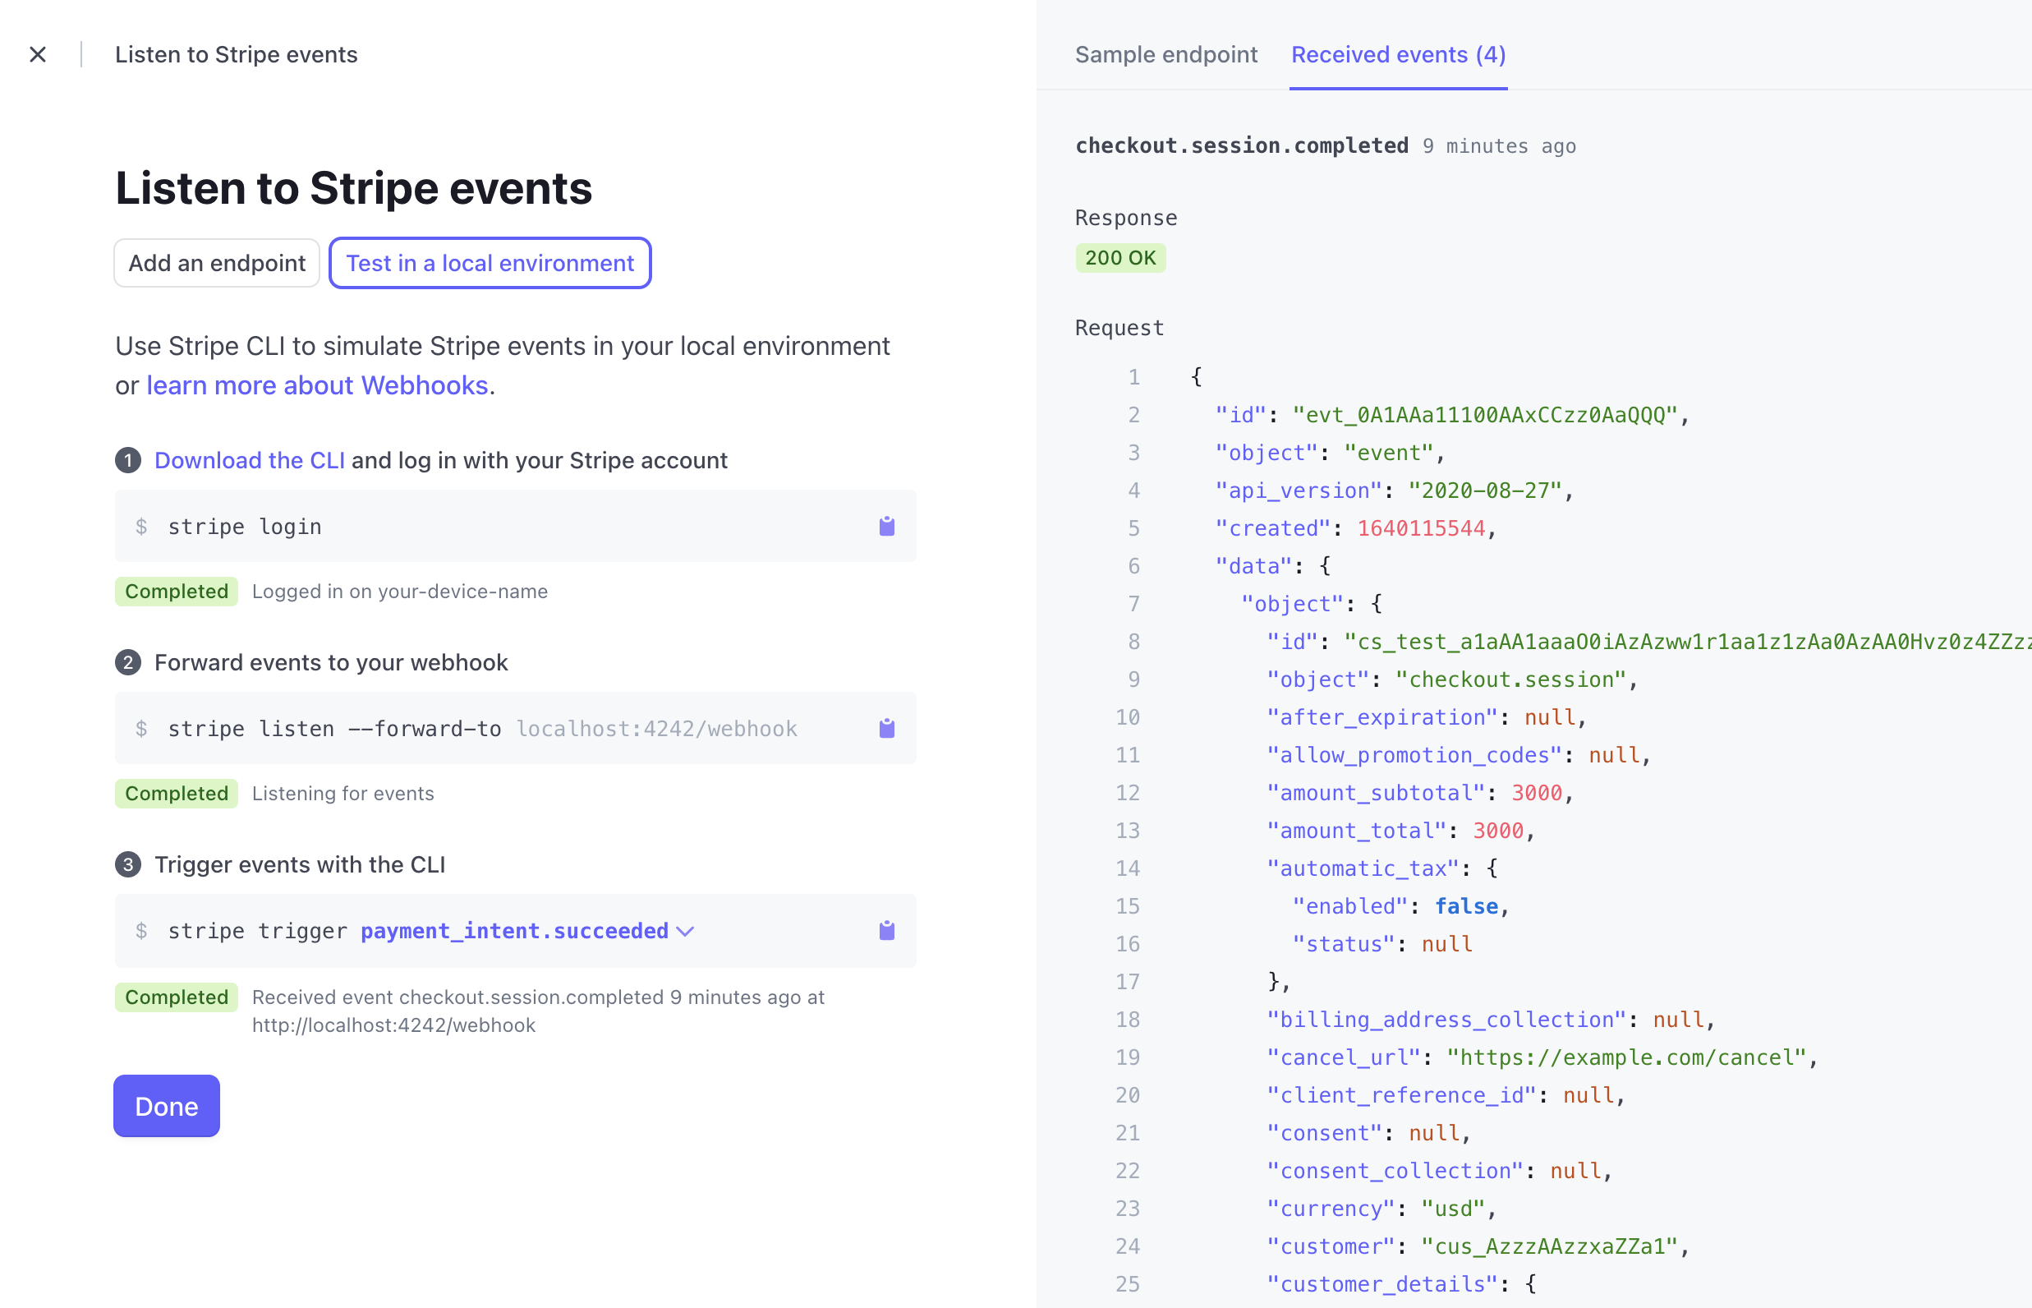Click the api_version value 2020-08-27

pyautogui.click(x=1484, y=490)
